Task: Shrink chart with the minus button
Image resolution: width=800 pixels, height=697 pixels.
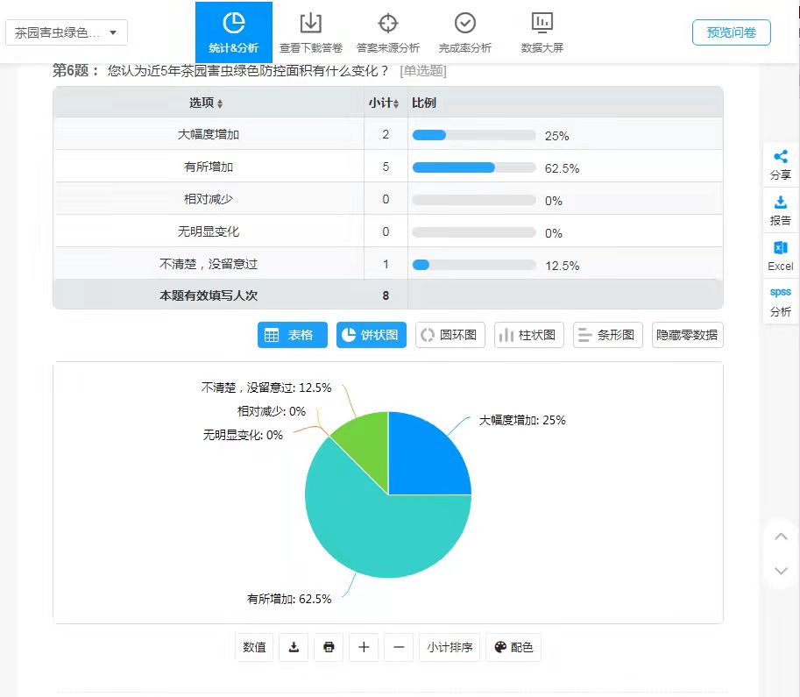Action: pos(399,648)
